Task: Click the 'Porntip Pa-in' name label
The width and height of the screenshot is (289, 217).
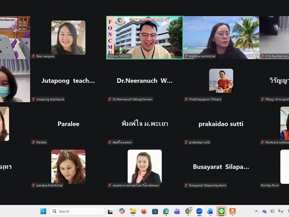Action: coord(270,185)
